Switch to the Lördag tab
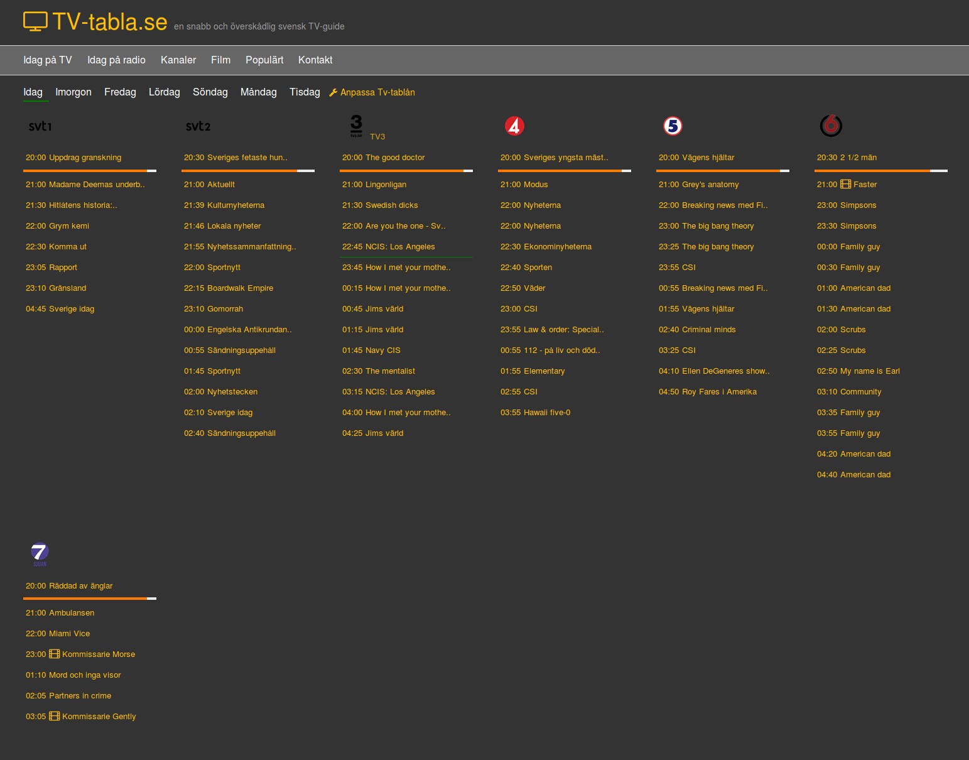 (x=165, y=92)
